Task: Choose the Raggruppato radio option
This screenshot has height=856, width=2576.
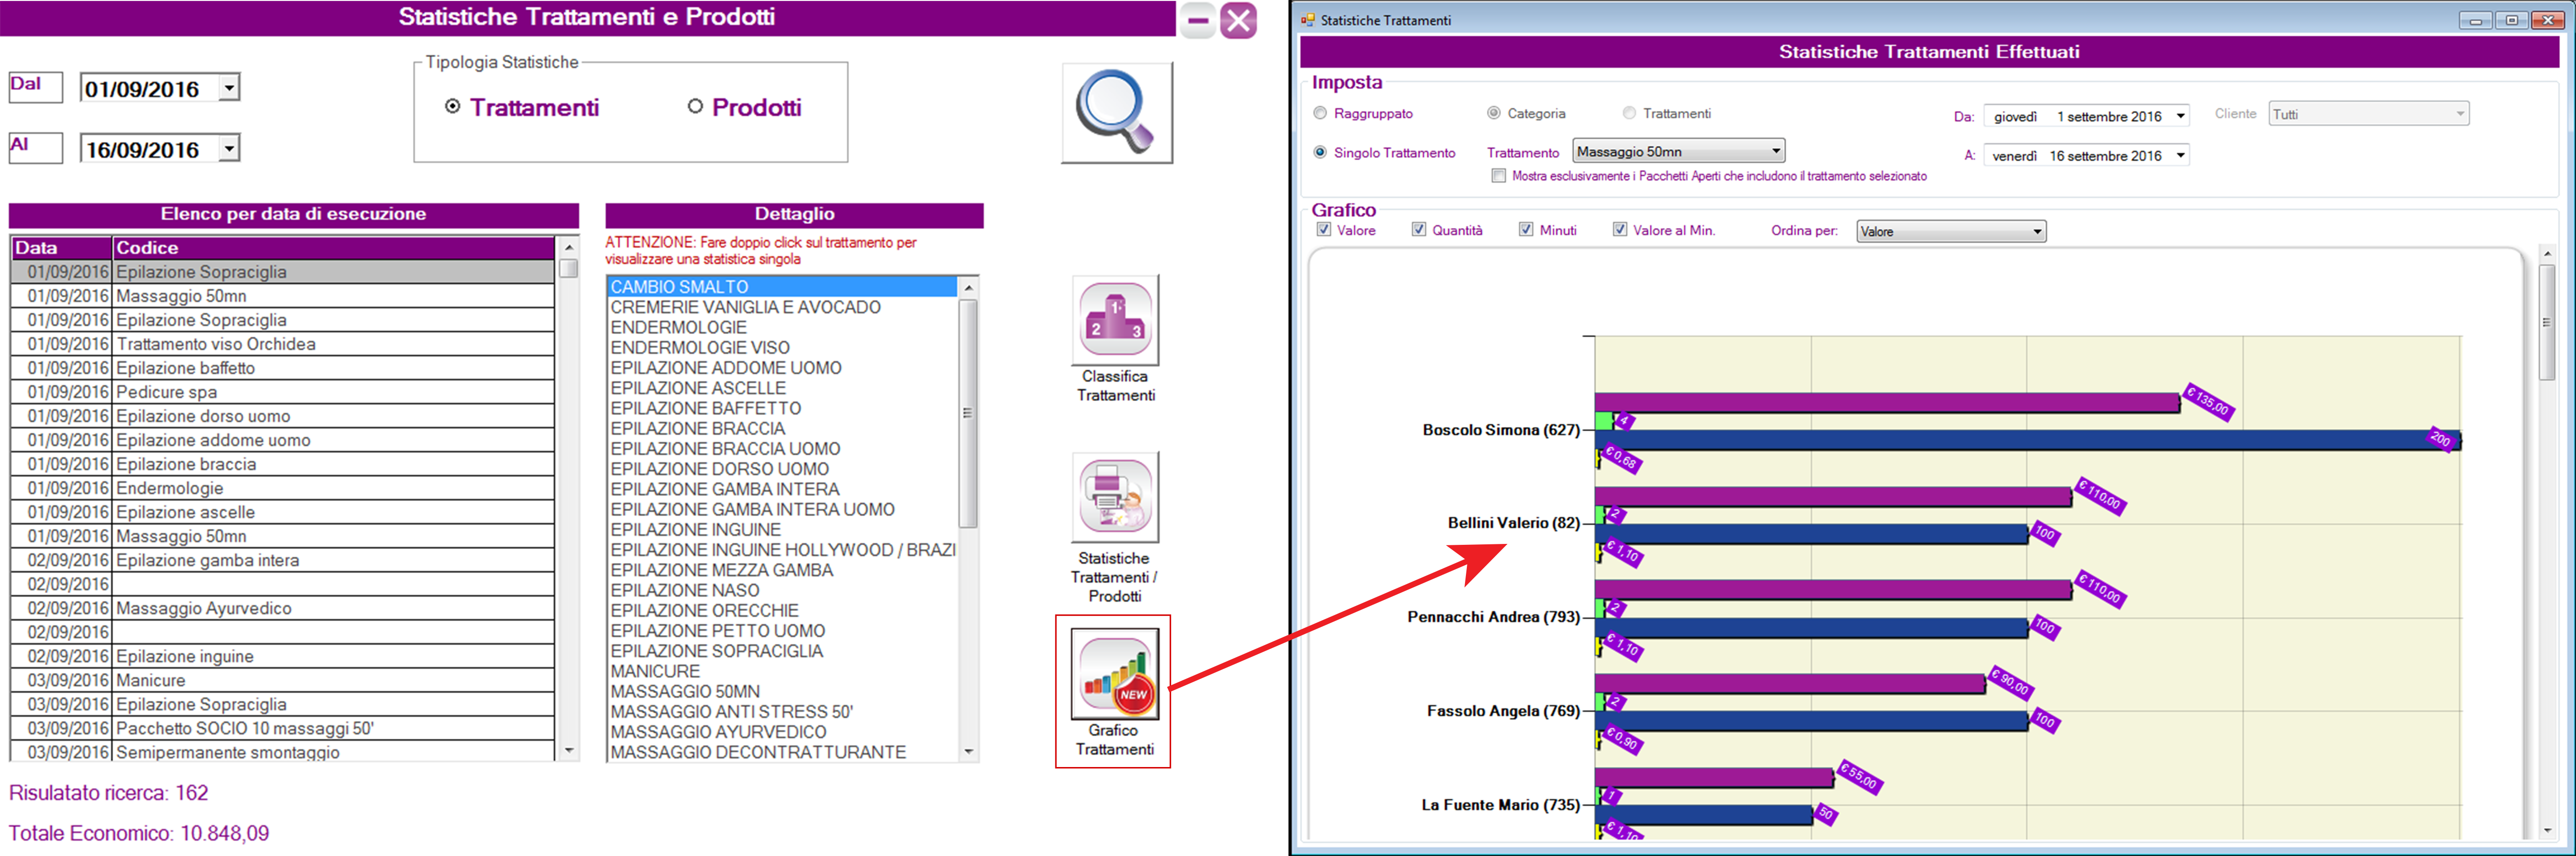Action: click(x=1320, y=113)
